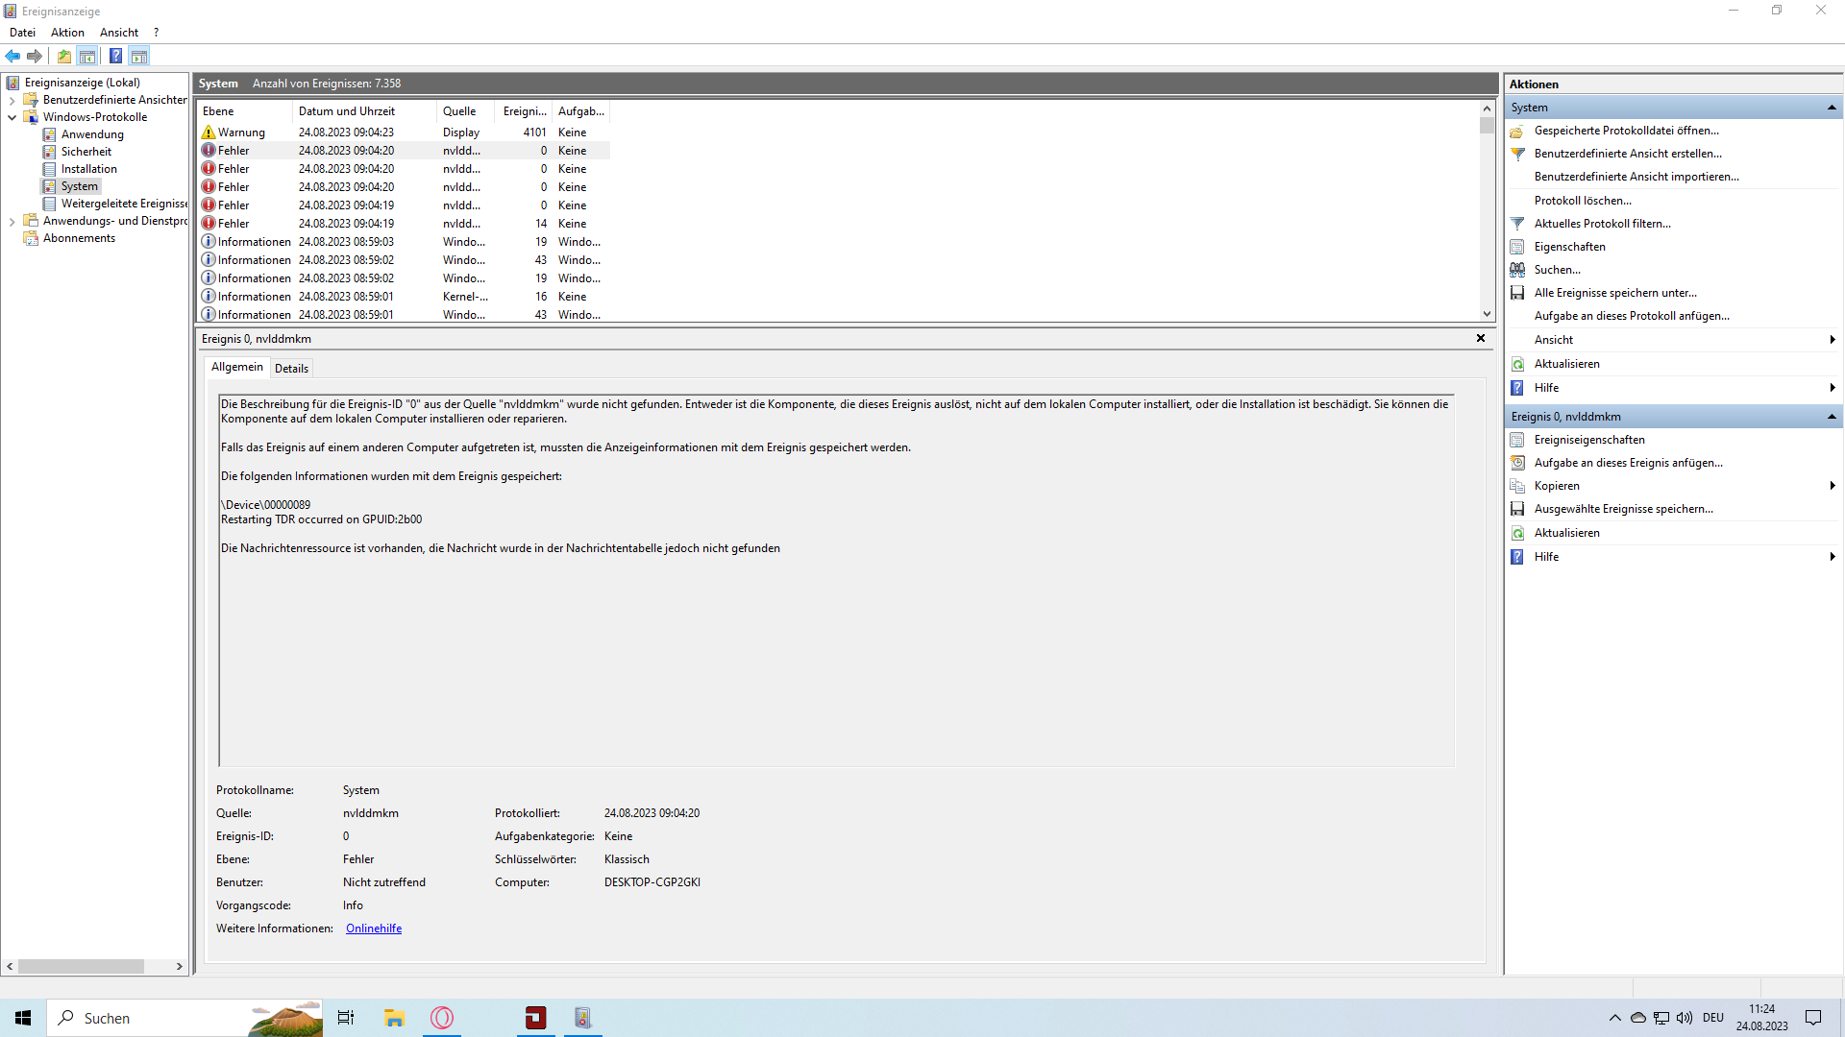Image resolution: width=1845 pixels, height=1037 pixels.
Task: Expand Benutzerdefinierte Ansichten tree node
Action: [x=12, y=100]
